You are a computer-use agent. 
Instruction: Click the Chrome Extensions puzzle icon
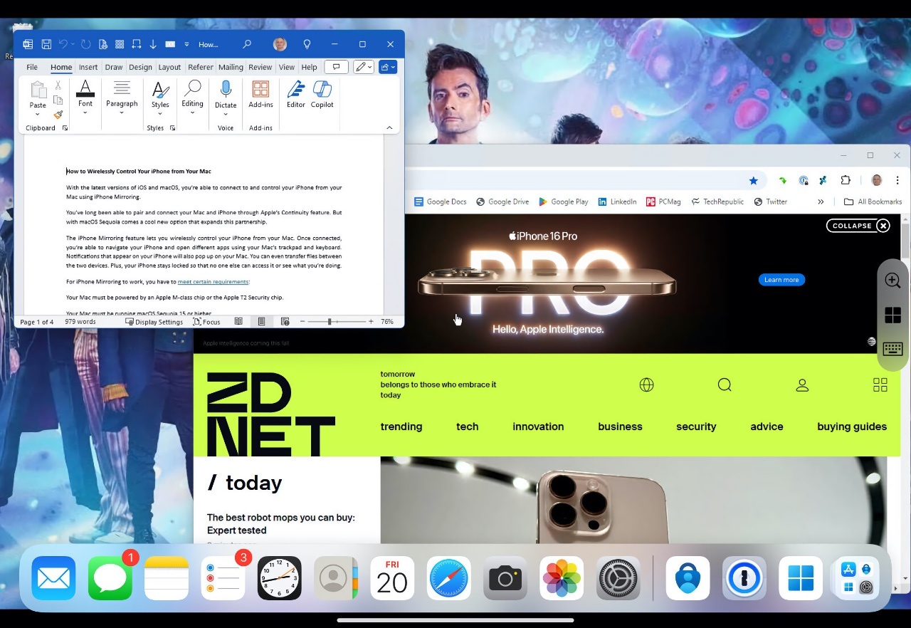[846, 180]
